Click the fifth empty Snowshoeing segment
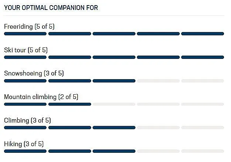Viewport: 231px width, 162px height. click(x=203, y=81)
